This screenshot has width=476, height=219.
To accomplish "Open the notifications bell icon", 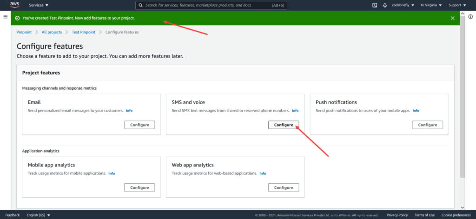I will pyautogui.click(x=385, y=5).
